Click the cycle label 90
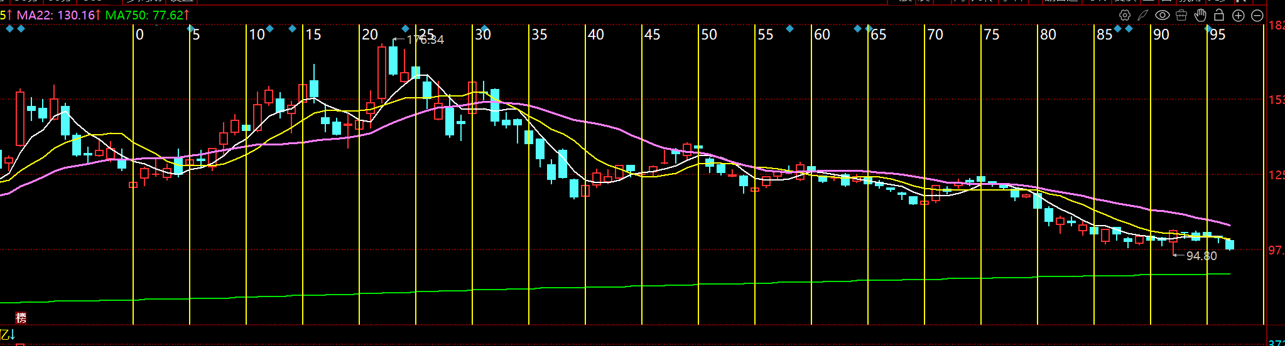This screenshot has height=346, width=1285. coord(1161,34)
